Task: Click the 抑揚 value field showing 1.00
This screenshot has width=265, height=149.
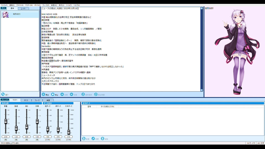Action: (x=37, y=137)
